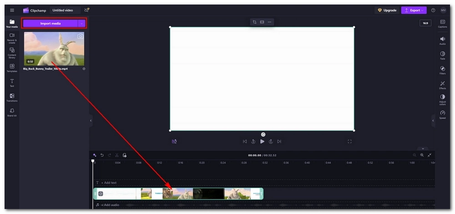Screen dimensions: 455x214
Task: Play the video preview
Action: pyautogui.click(x=262, y=141)
